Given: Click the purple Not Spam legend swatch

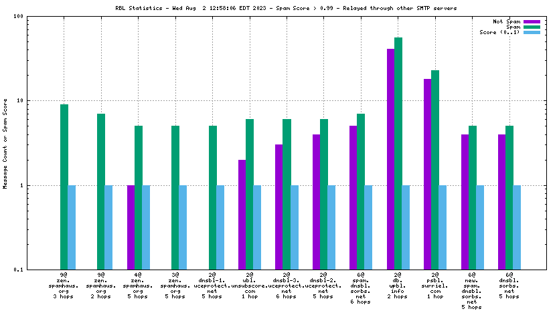Looking at the screenshot, I should click(531, 21).
